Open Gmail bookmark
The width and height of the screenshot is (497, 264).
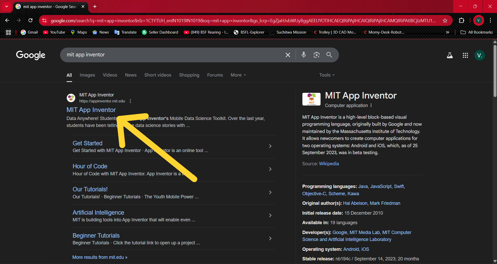(x=29, y=32)
